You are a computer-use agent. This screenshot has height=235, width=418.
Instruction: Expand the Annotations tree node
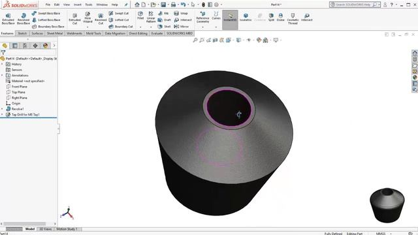(2, 76)
